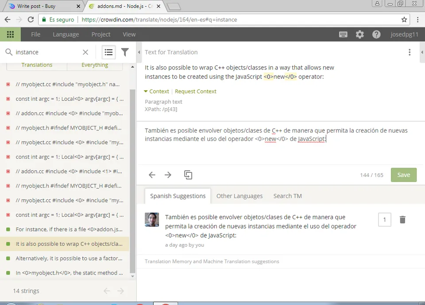Click the secure site padlock icon
This screenshot has width=425, height=305.
coord(44,19)
